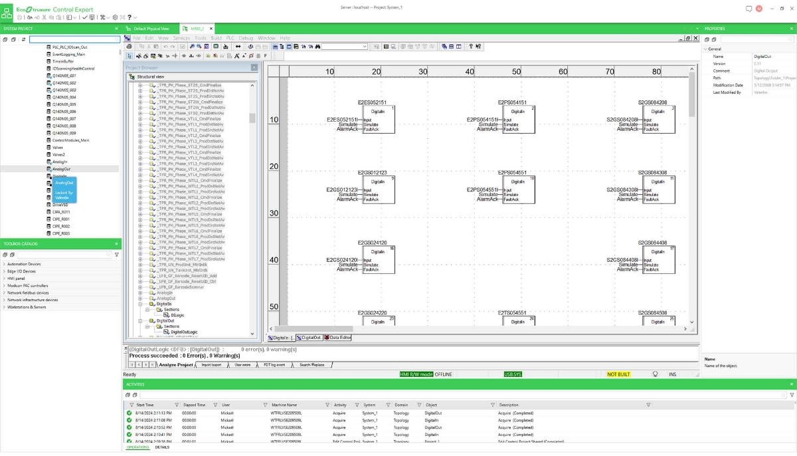Viewport: 797px width, 456px height.
Task: Click the settings gear icon in top toolbar
Action: click(x=115, y=17)
